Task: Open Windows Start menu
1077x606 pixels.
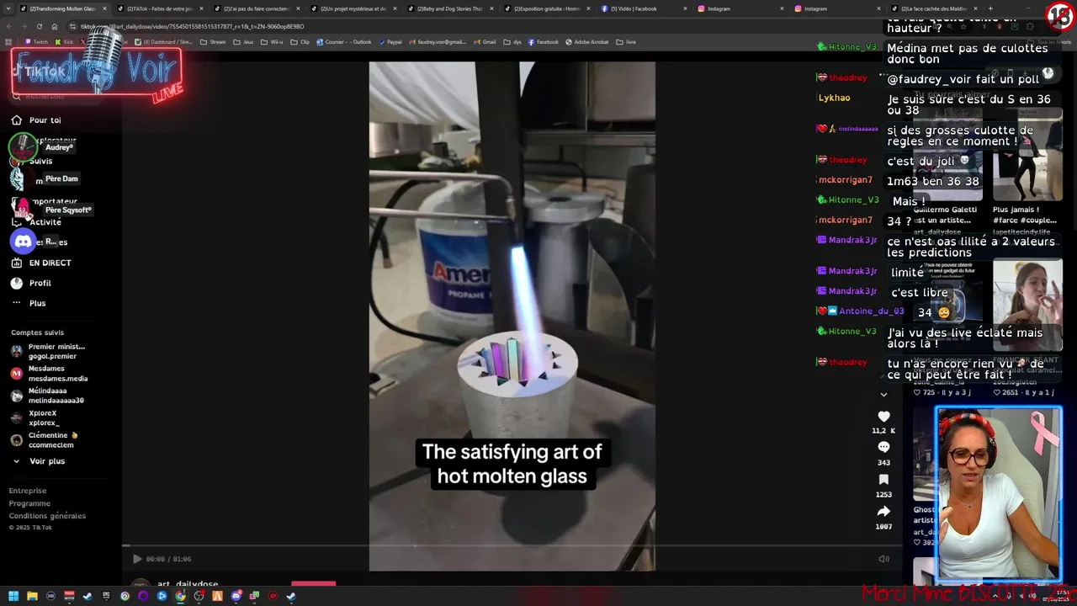Action: coord(13,596)
